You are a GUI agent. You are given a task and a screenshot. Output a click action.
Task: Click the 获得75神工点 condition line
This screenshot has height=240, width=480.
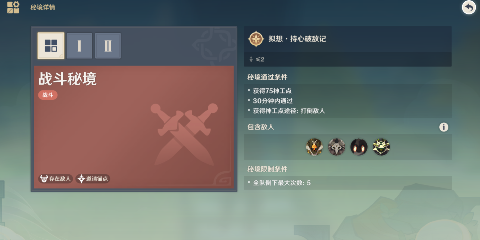[270, 91]
